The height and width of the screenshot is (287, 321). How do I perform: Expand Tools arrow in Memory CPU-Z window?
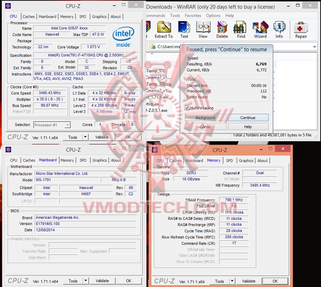coord(232,281)
